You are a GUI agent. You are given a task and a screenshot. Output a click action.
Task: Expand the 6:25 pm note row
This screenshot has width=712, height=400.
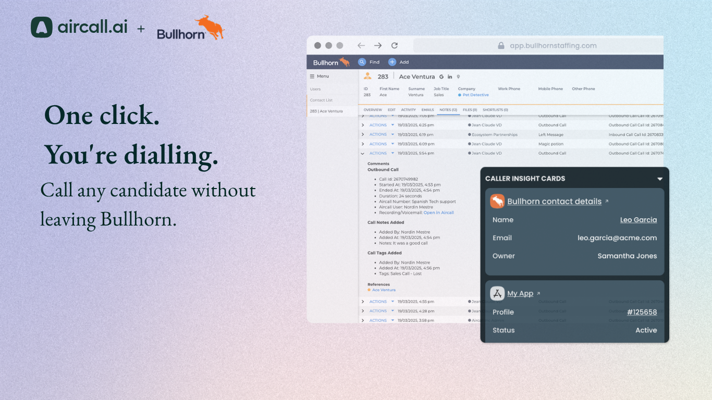(x=363, y=125)
